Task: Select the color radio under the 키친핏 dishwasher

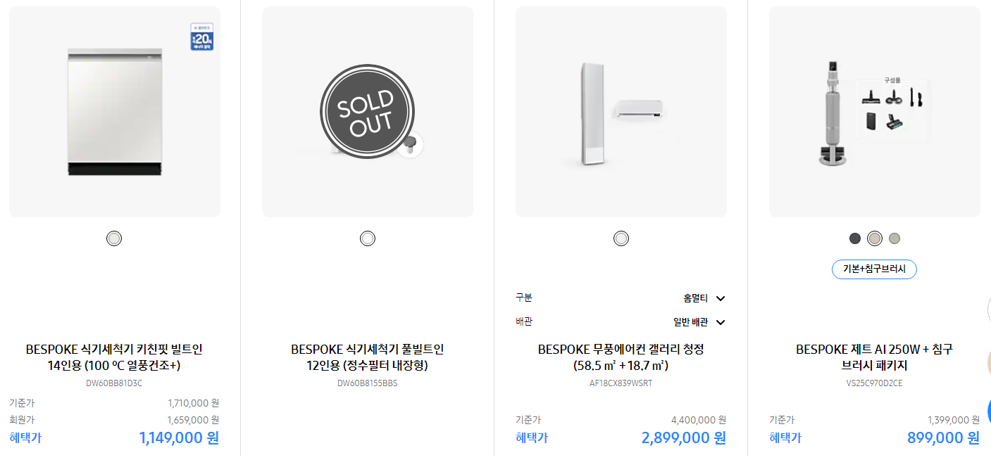Action: [113, 238]
